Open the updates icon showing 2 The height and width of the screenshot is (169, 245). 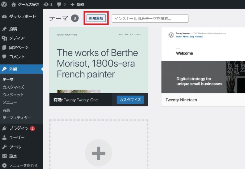46,4
